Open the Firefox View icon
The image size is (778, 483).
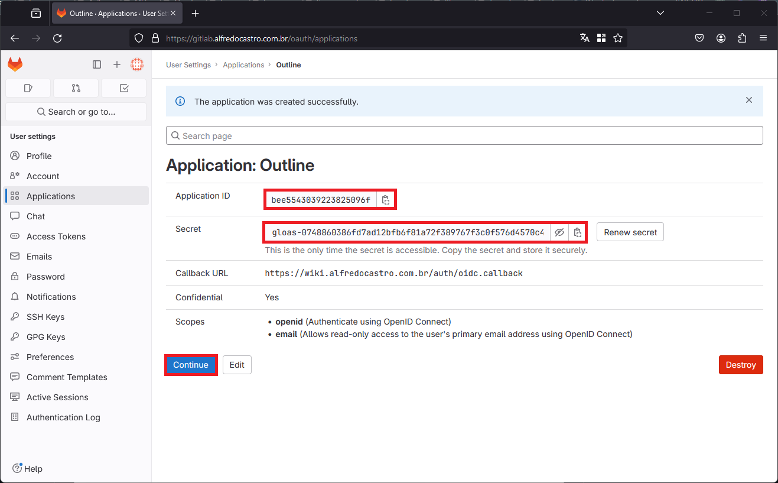[36, 13]
